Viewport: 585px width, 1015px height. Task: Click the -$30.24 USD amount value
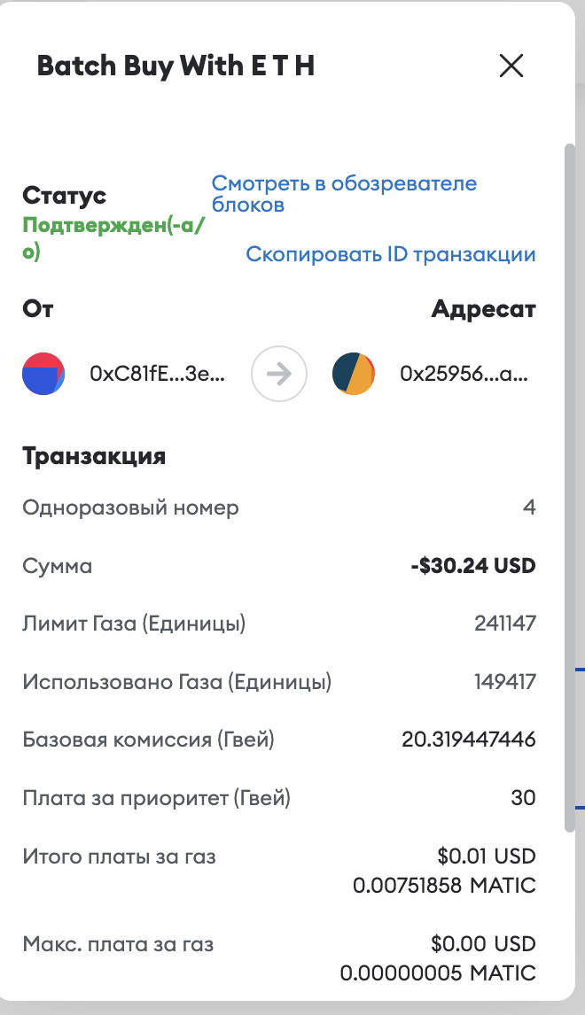click(x=473, y=565)
